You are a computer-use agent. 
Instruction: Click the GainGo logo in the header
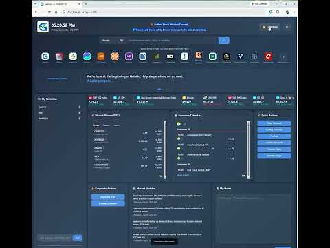click(43, 27)
